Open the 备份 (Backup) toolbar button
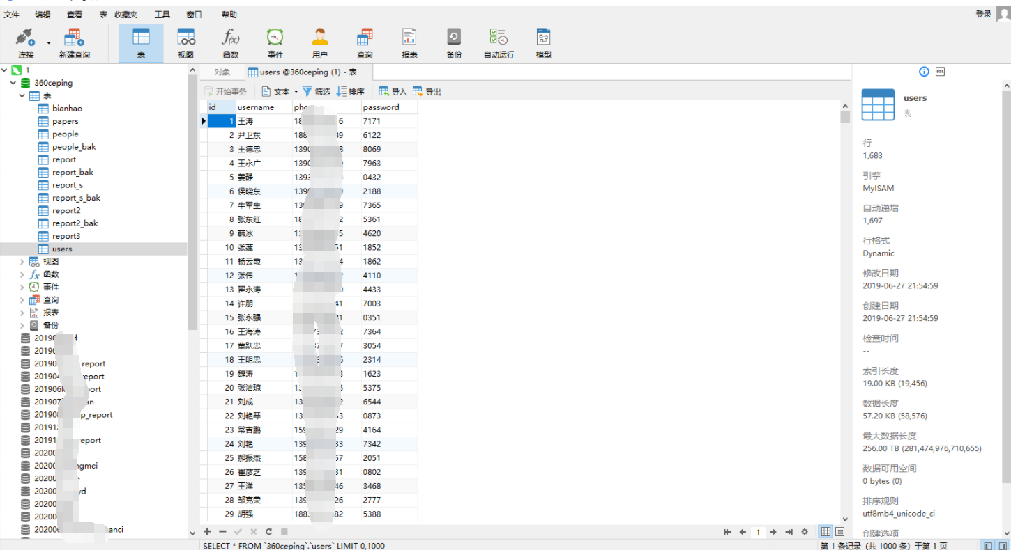The width and height of the screenshot is (1011, 550). tap(454, 43)
